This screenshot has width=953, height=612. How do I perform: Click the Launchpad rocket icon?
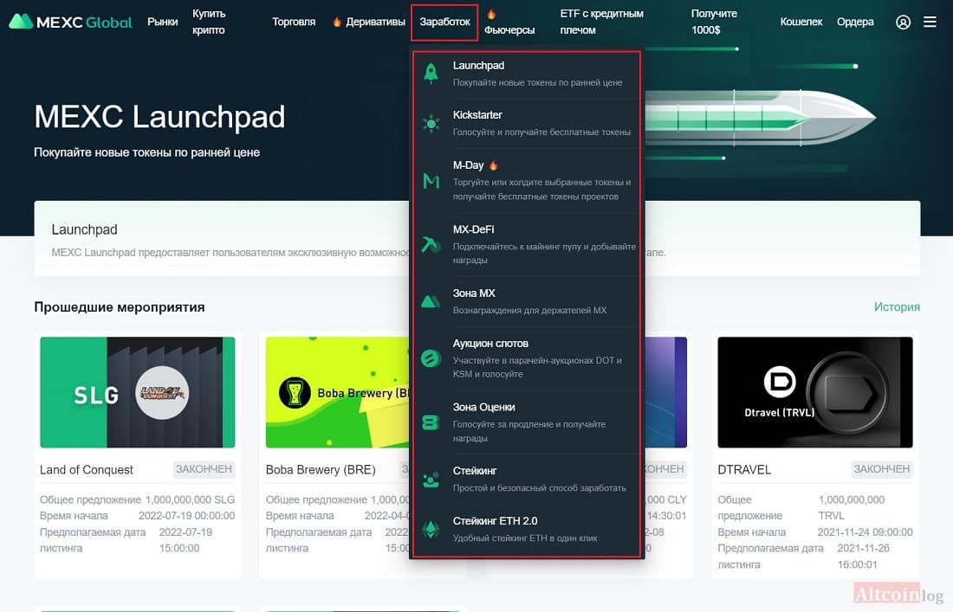[431, 73]
